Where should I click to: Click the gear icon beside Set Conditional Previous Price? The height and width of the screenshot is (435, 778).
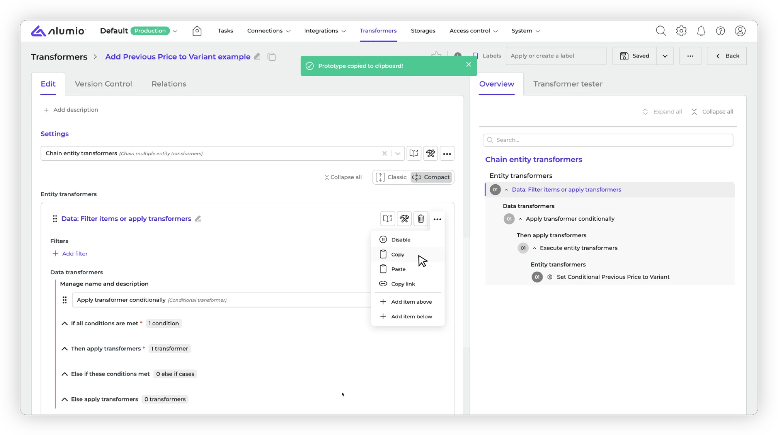coord(550,277)
